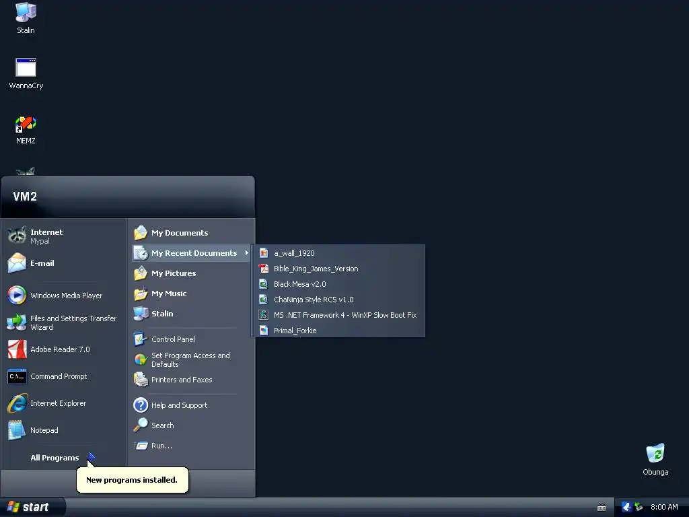This screenshot has width=689, height=517.
Task: Click the Control Panel label
Action: click(x=173, y=339)
